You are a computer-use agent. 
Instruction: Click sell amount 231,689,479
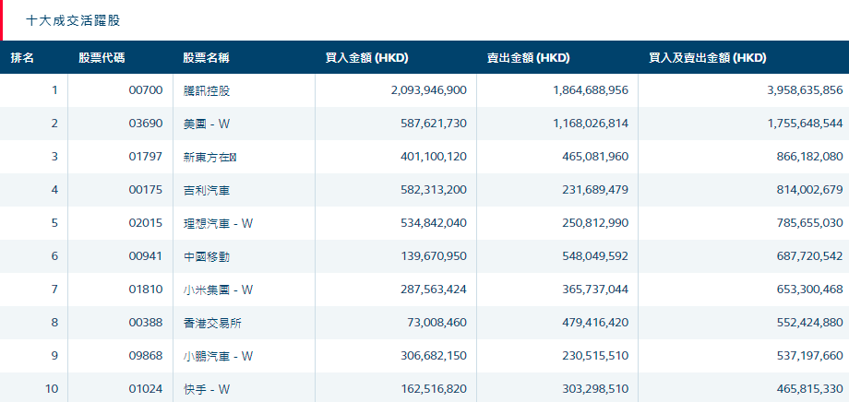[594, 190]
